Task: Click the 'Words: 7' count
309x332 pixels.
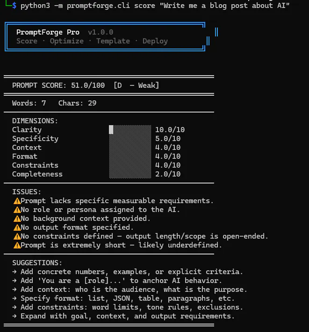Action: (29, 103)
